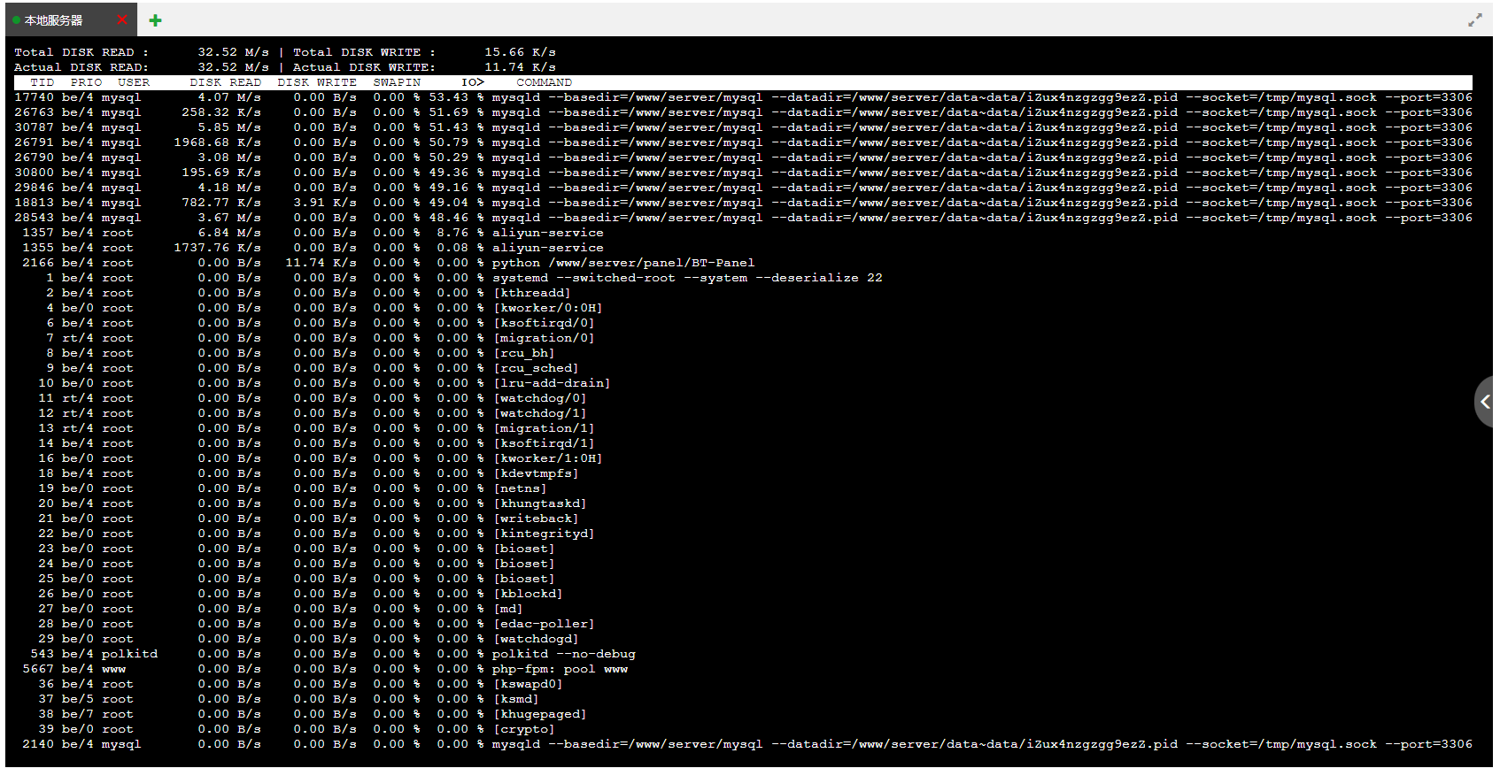Click the python /www/server/panel/BT-Panel command
Image resolution: width=1500 pixels, height=776 pixels.
point(623,263)
